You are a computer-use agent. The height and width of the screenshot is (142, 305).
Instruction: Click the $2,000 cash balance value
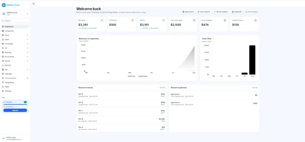coord(176,25)
